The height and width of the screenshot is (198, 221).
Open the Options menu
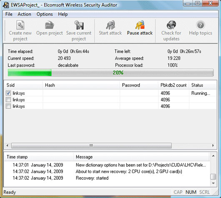point(45,14)
